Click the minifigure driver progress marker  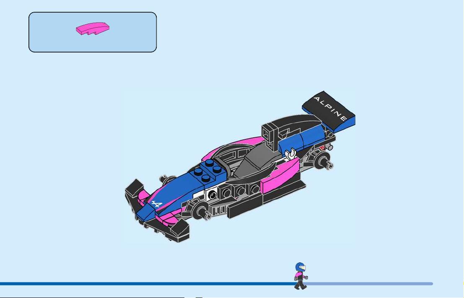301,276
